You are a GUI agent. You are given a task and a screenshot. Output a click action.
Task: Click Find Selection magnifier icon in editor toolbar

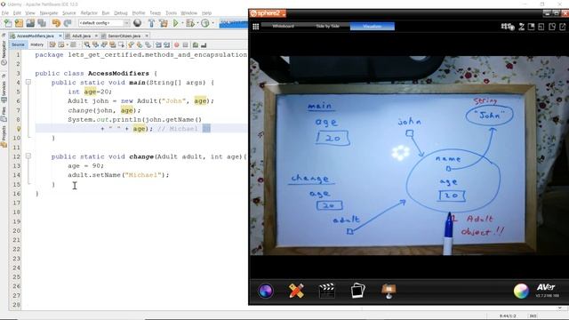click(x=87, y=45)
